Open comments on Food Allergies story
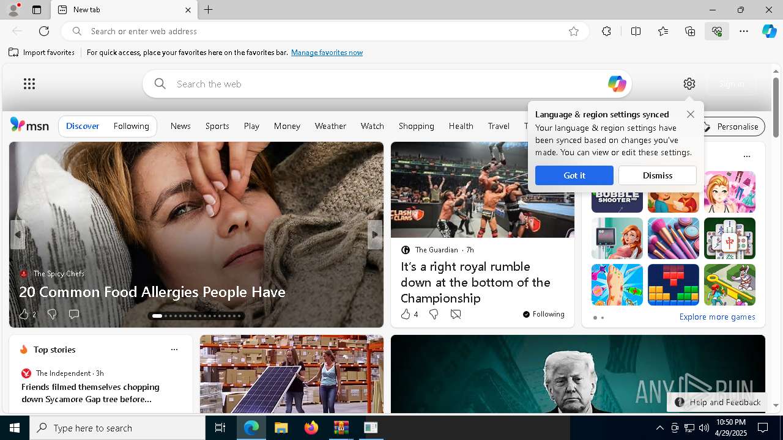Viewport: 783px width, 440px height. [x=74, y=314]
